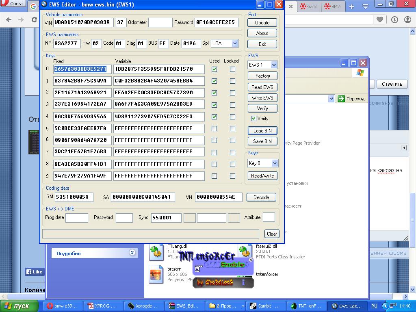
Task: Uncheck Used checkbox for key 2
Action: pyautogui.click(x=214, y=93)
